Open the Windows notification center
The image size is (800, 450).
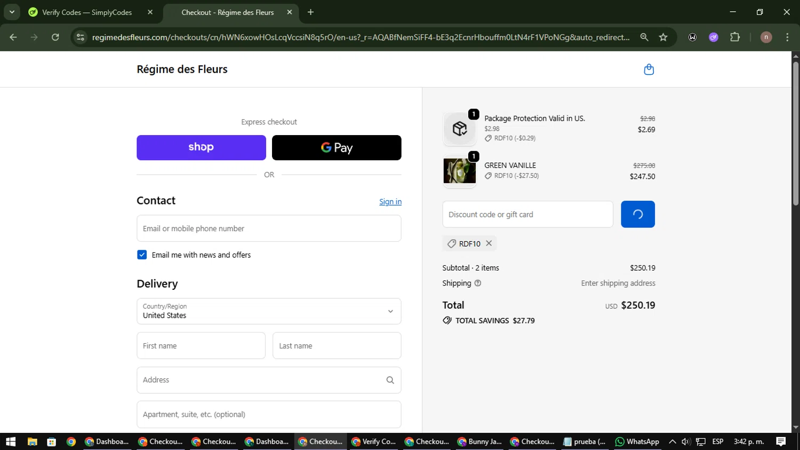point(781,441)
